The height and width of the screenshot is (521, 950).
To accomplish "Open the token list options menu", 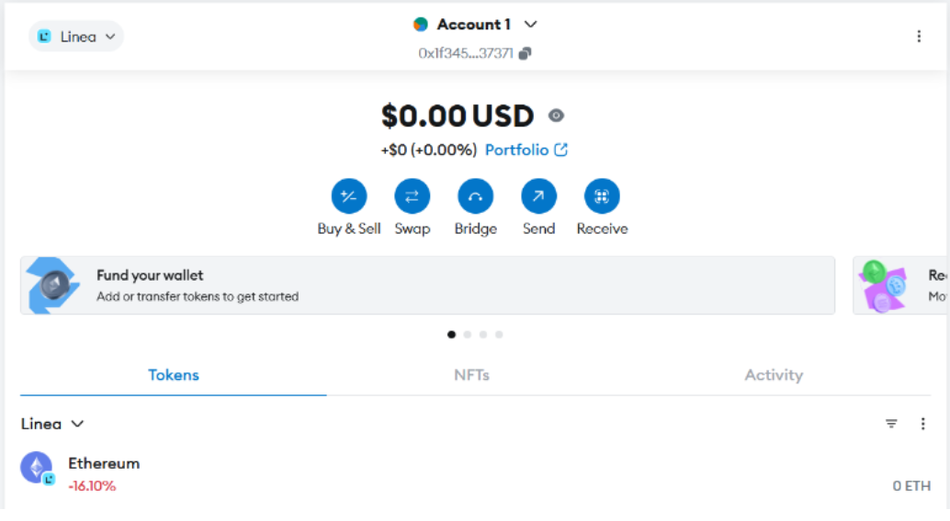I will point(923,424).
